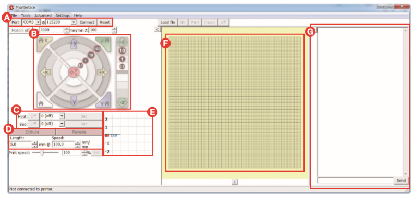Screen dimensions: 414x197
Task: Click Connect to link the printer
Action: [87, 22]
